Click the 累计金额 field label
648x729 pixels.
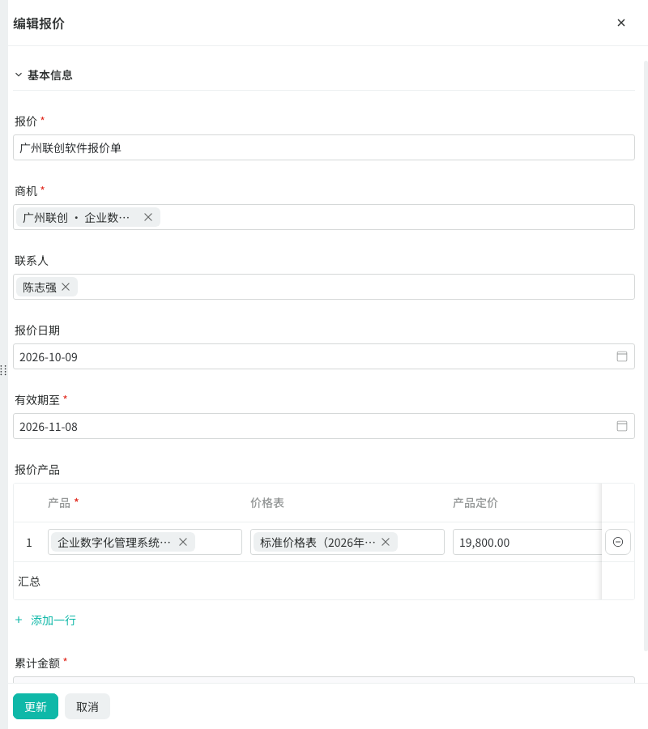[37, 663]
